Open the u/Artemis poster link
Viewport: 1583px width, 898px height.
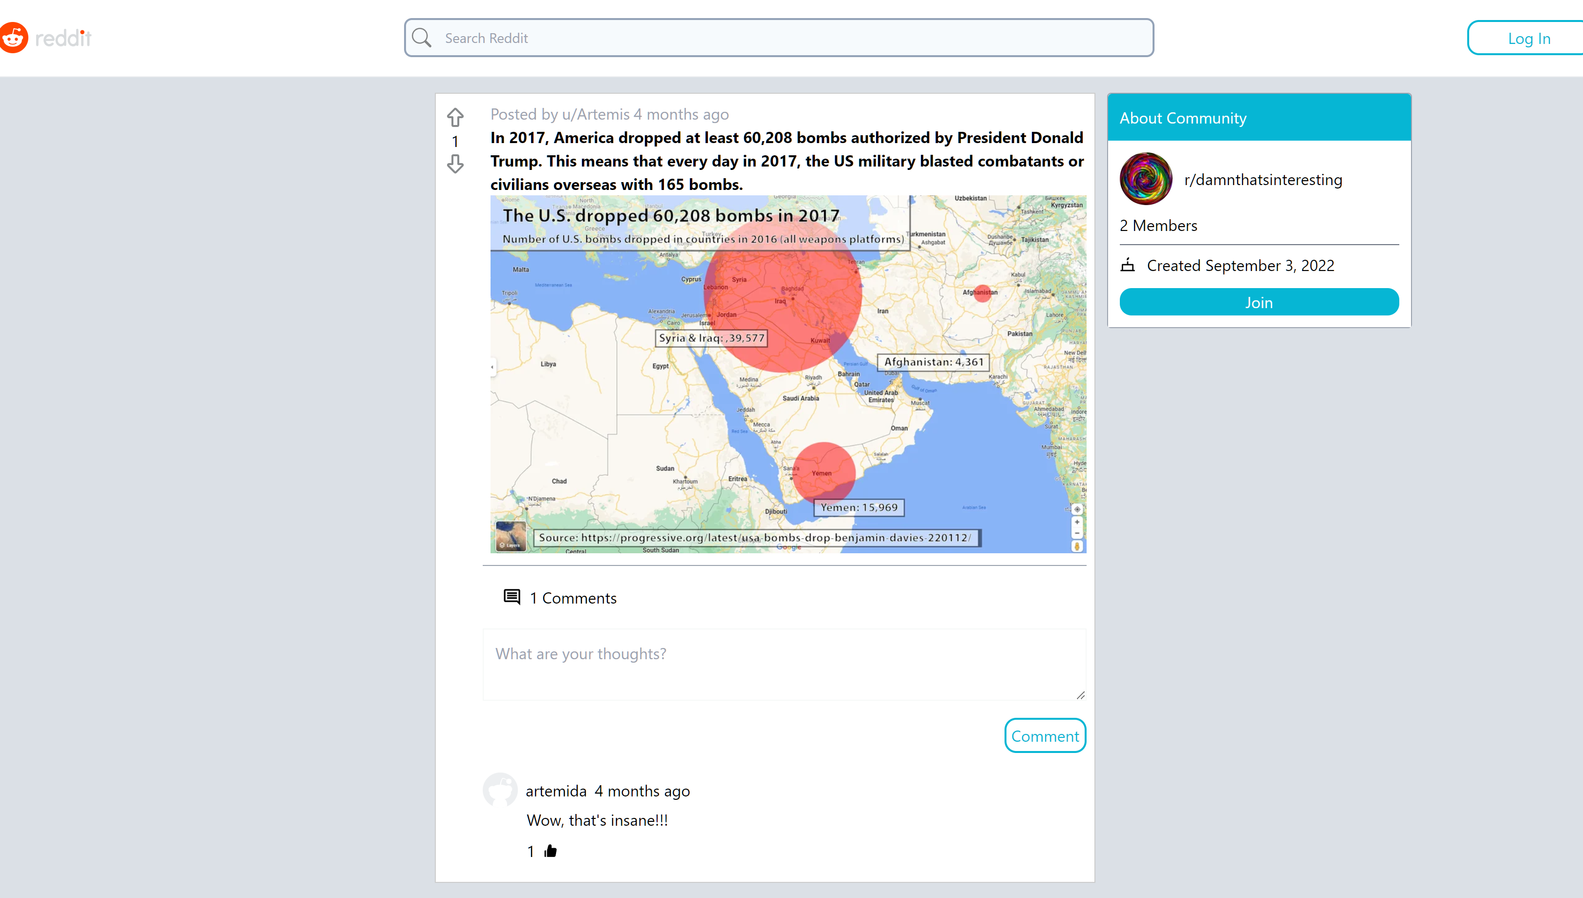[595, 114]
